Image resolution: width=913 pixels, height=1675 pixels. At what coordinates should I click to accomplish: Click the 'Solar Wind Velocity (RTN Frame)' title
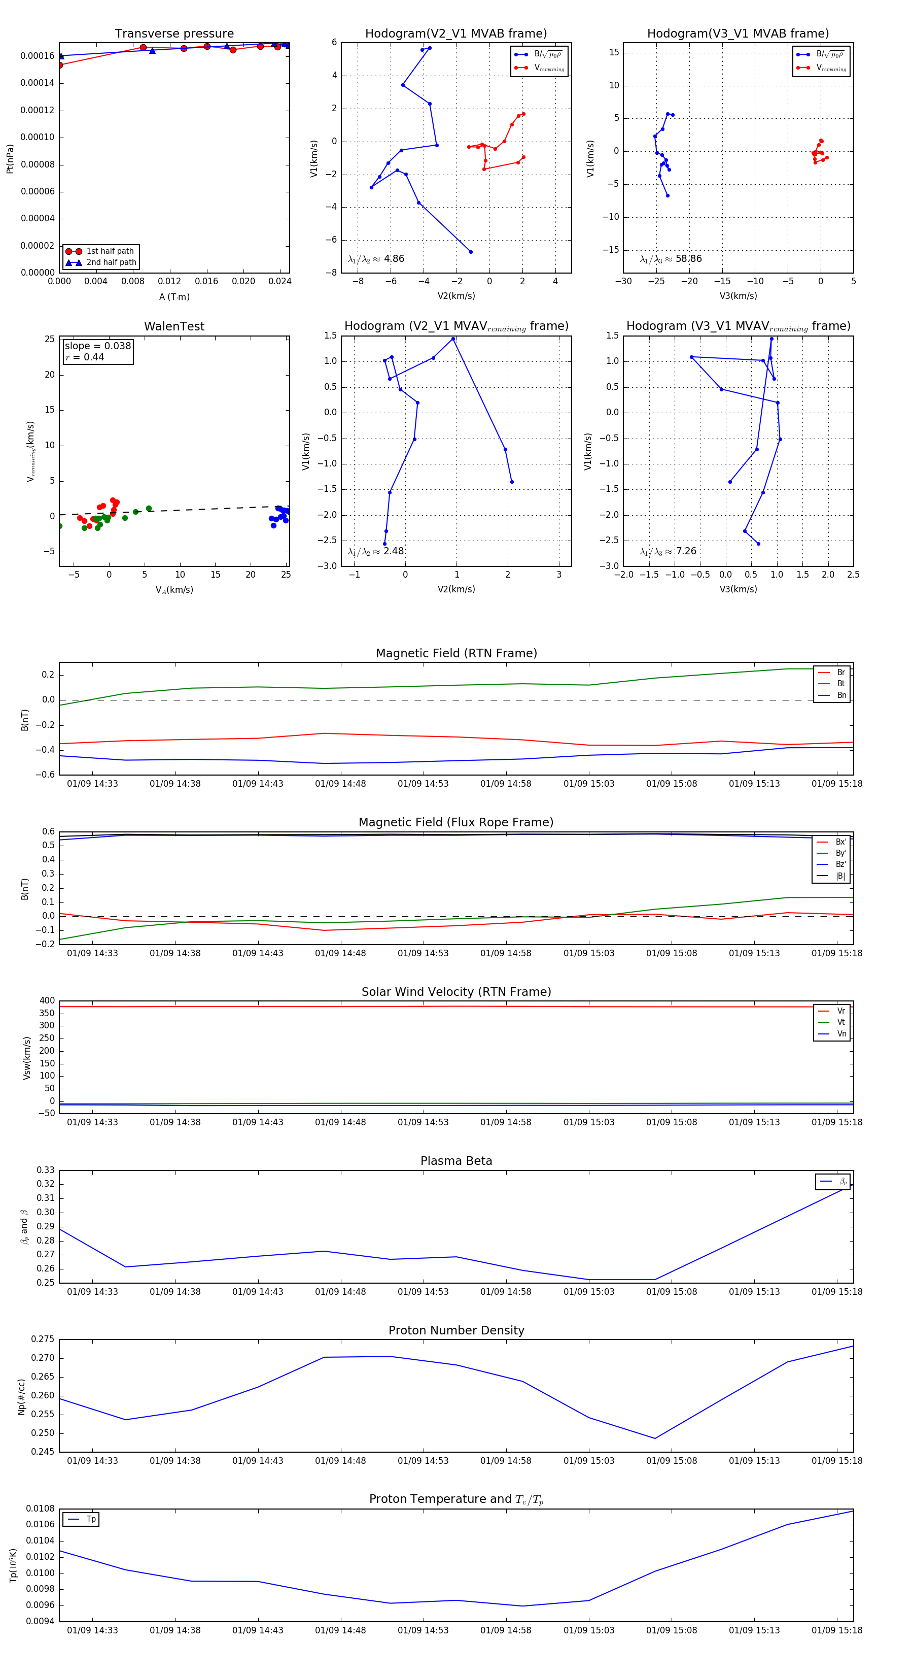tap(456, 992)
